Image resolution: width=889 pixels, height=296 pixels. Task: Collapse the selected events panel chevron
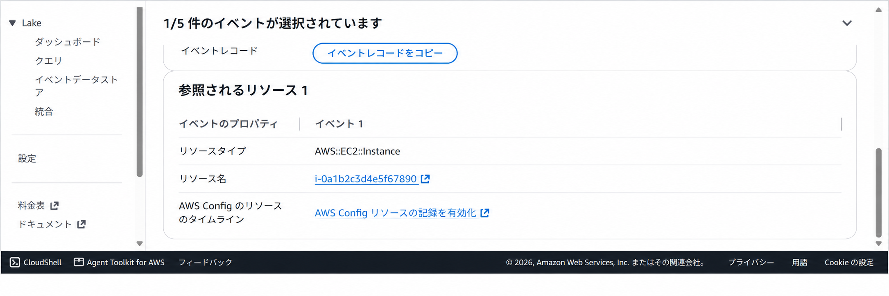pos(847,23)
